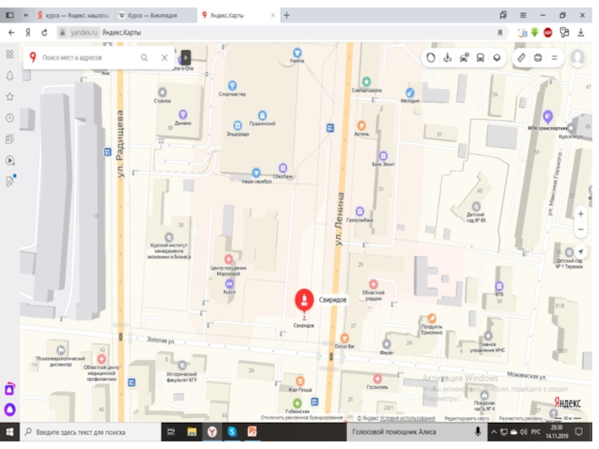Image resolution: width=599 pixels, height=449 pixels.
Task: Click the search magnifier icon
Action: (x=145, y=58)
